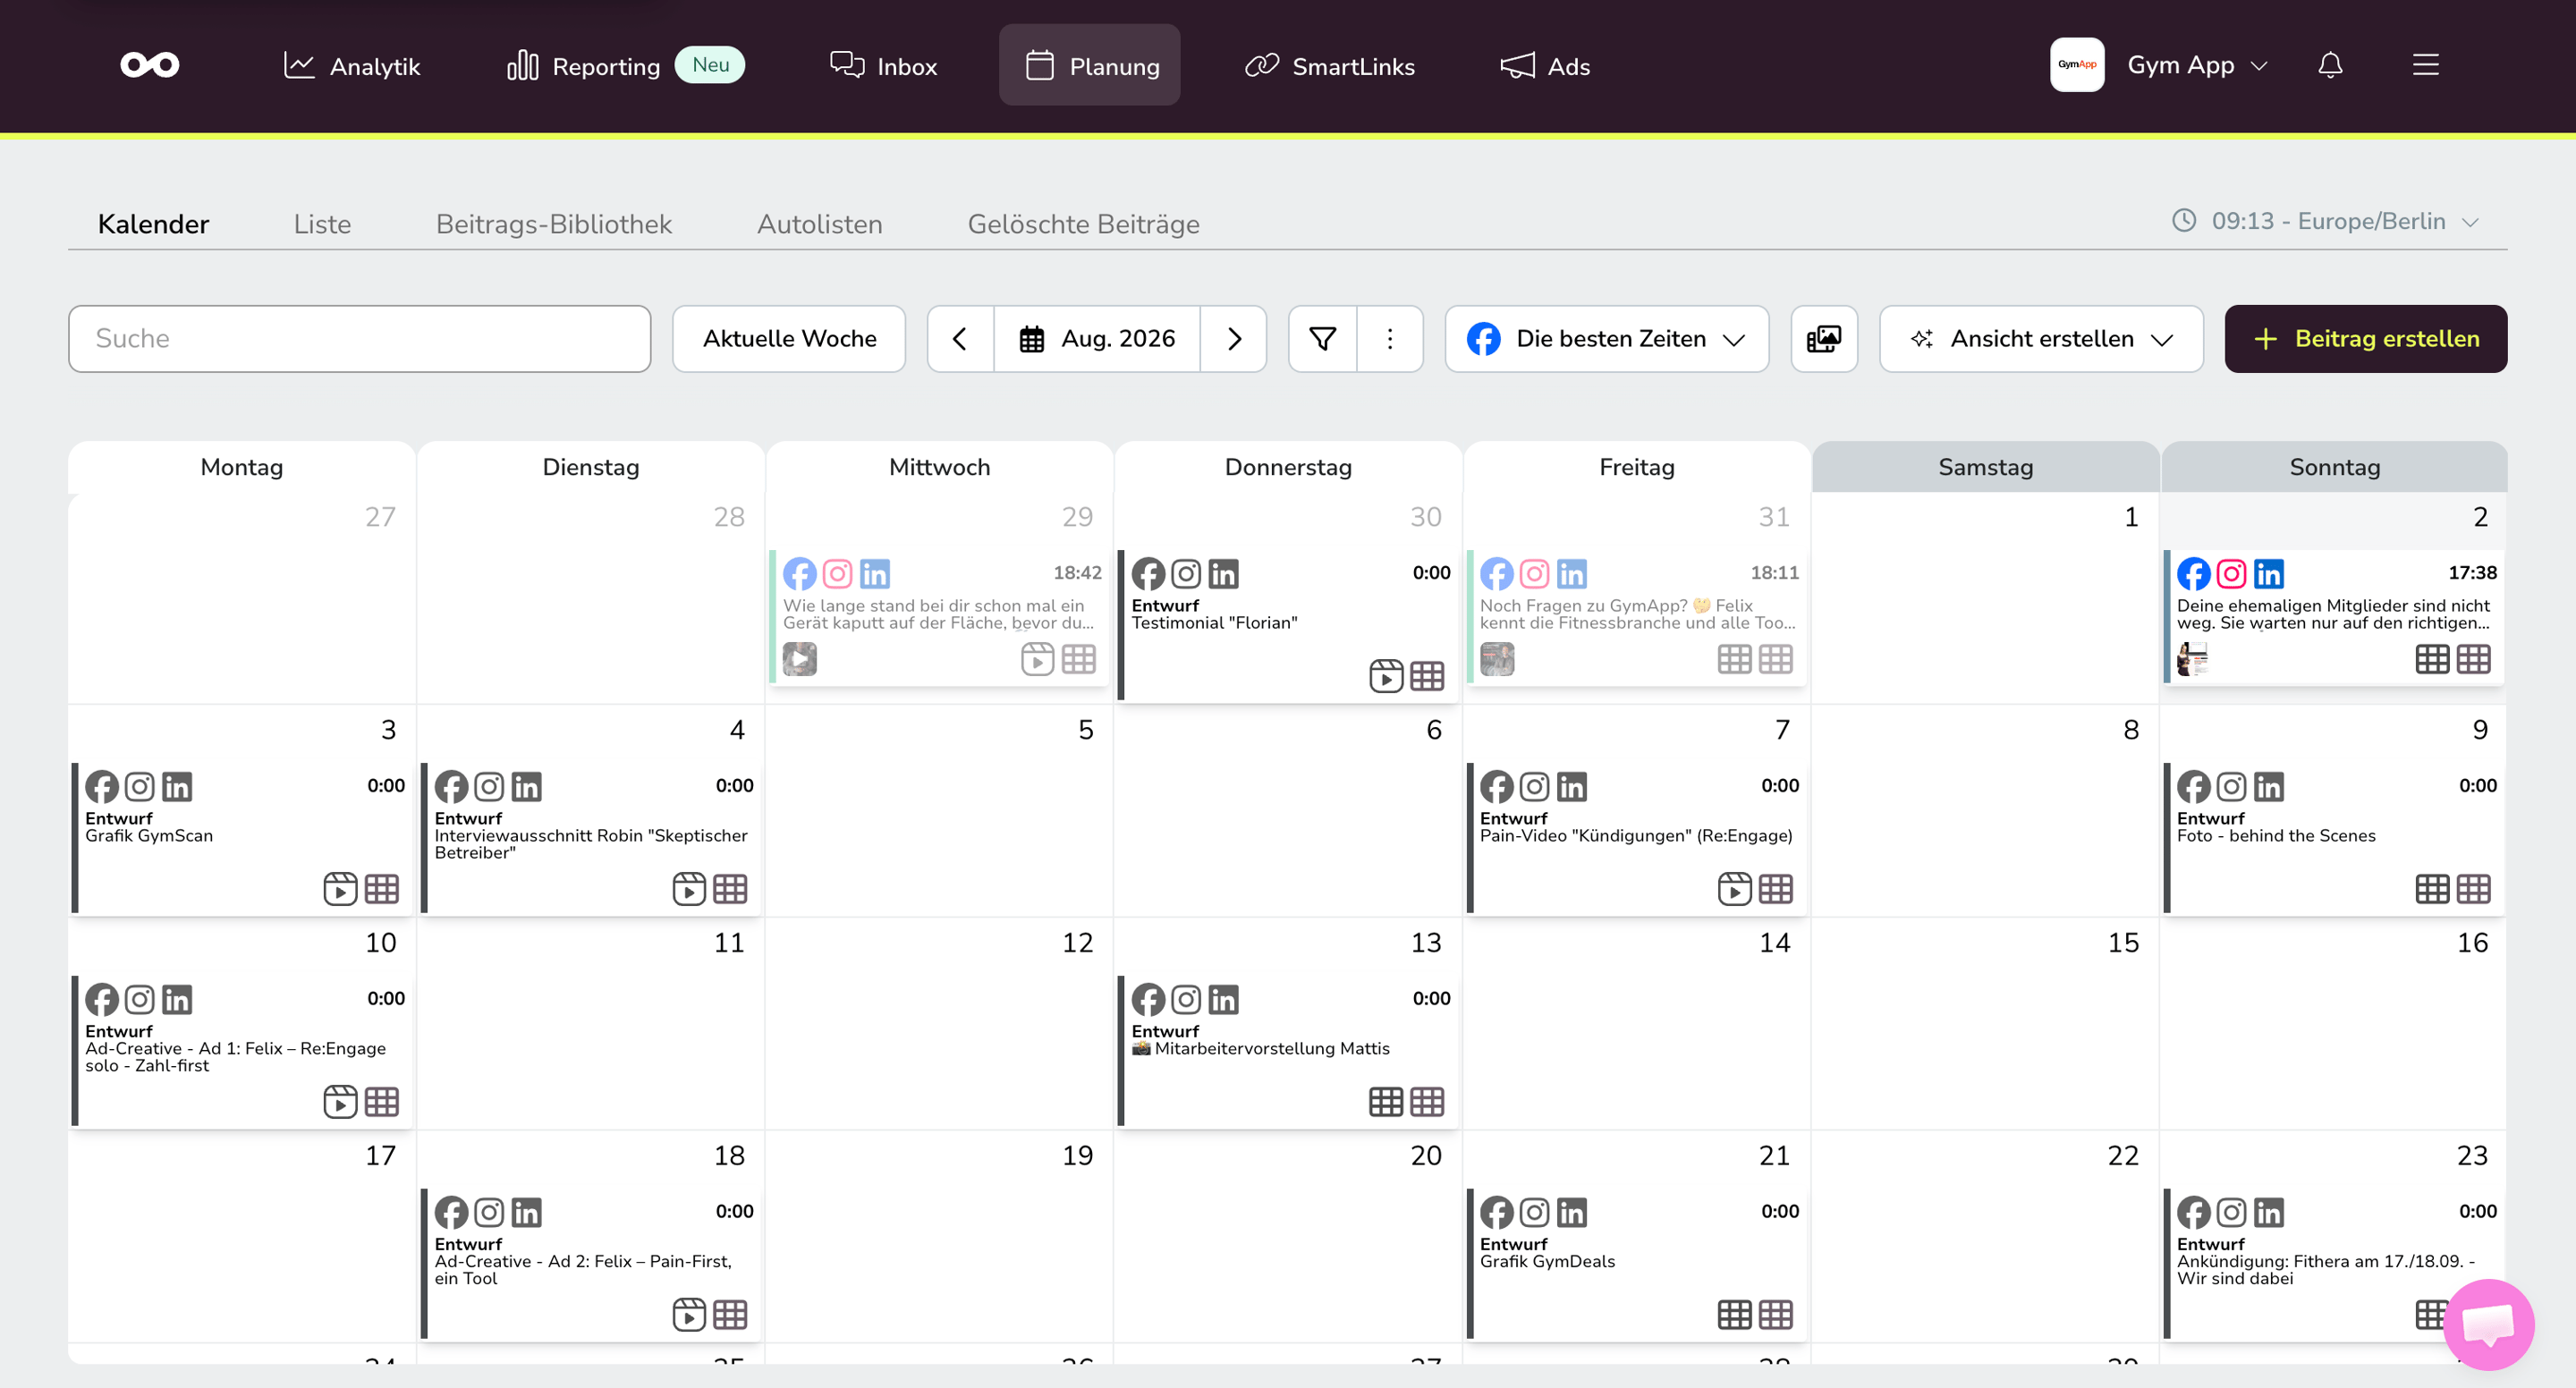
Task: Switch to the Gelöschte Beiträge tab
Action: pos(1084,224)
